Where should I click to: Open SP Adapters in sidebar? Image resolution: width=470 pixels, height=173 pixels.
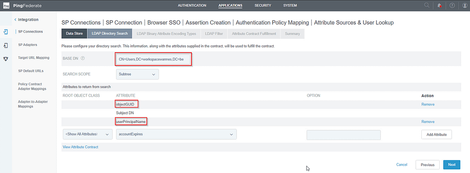coord(28,45)
